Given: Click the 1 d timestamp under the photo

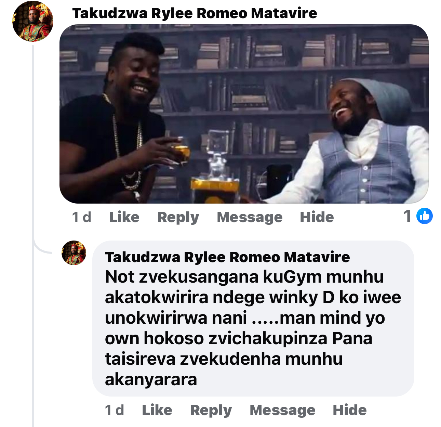Looking at the screenshot, I should pos(82,217).
